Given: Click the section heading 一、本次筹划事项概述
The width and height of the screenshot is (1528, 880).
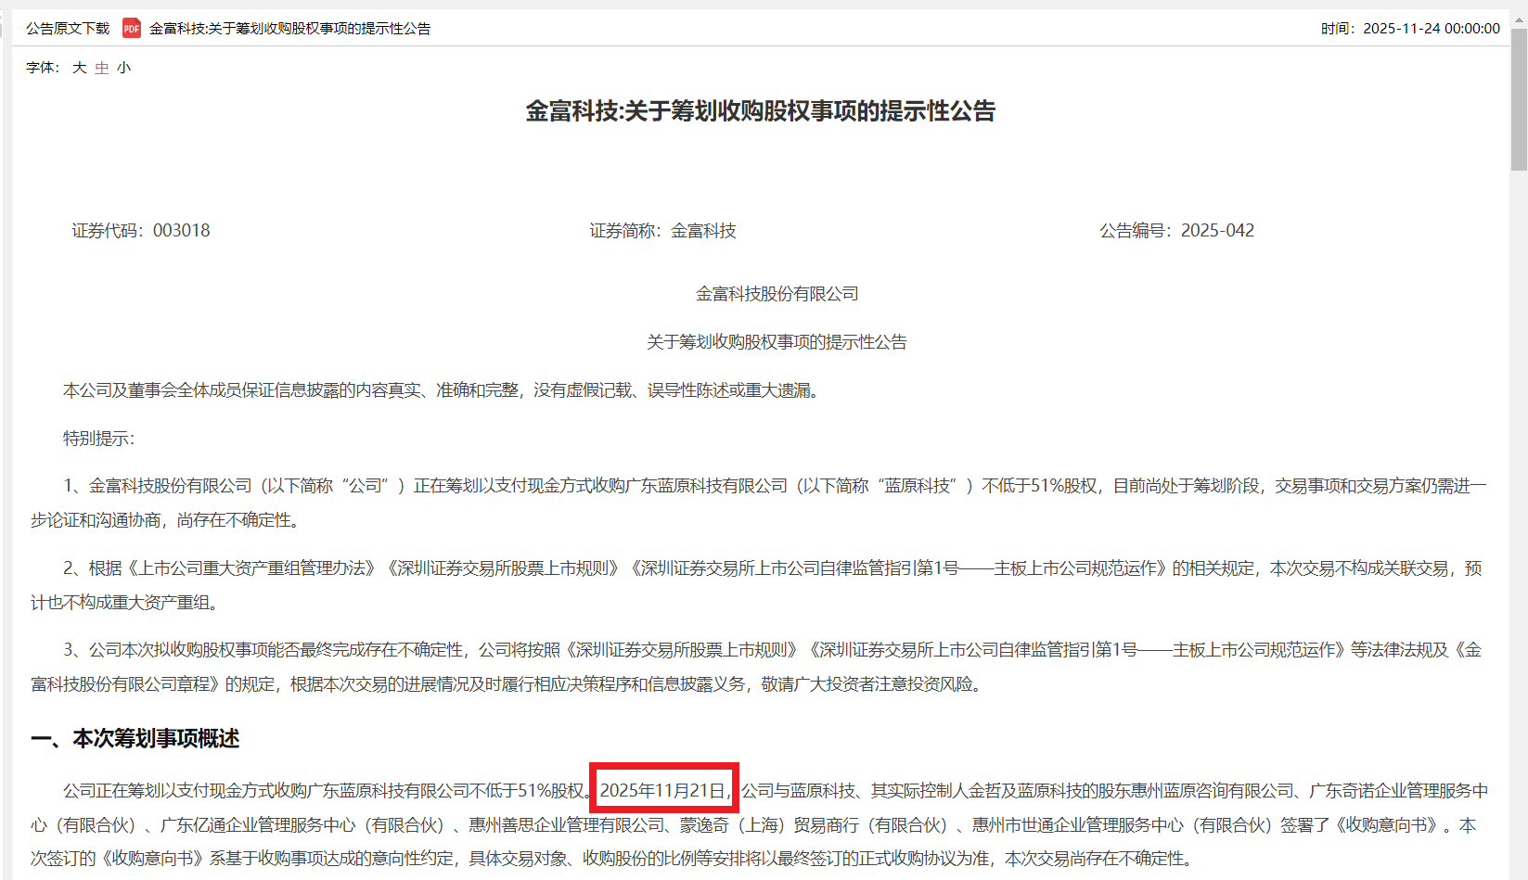Looking at the screenshot, I should click(x=135, y=739).
